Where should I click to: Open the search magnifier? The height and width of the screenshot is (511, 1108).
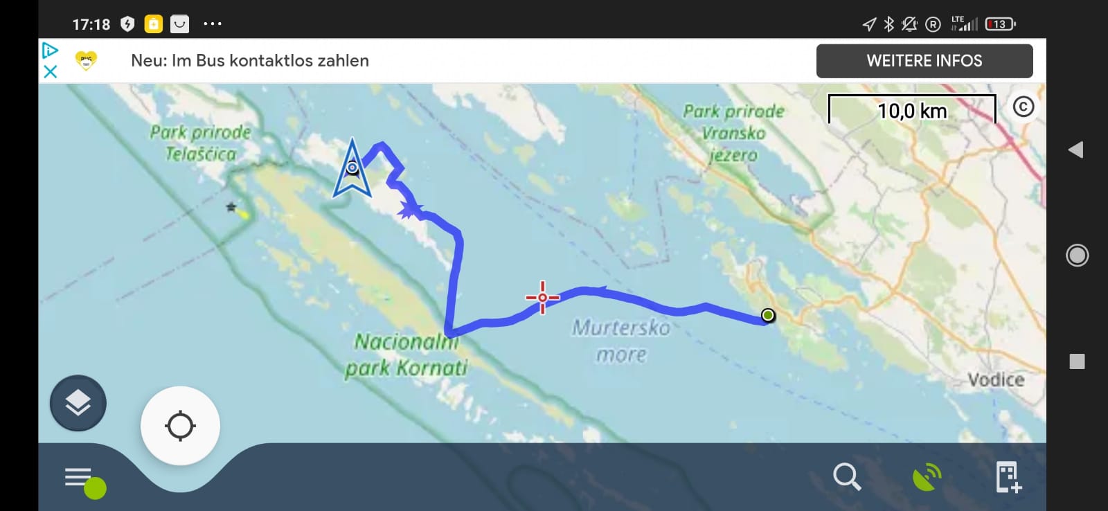tap(847, 477)
